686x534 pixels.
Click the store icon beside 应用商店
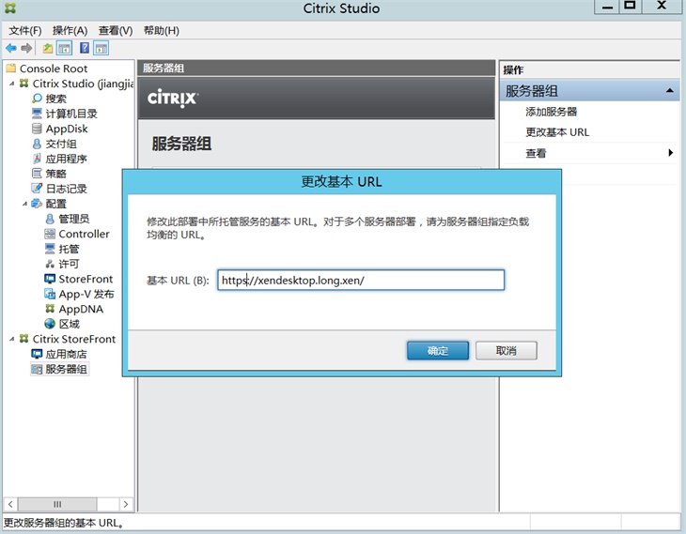pos(38,354)
